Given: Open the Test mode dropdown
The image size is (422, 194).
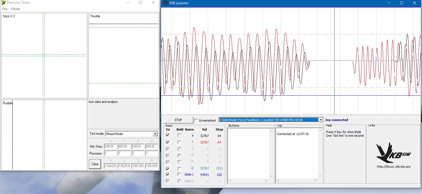Looking at the screenshot, I should click(x=155, y=134).
